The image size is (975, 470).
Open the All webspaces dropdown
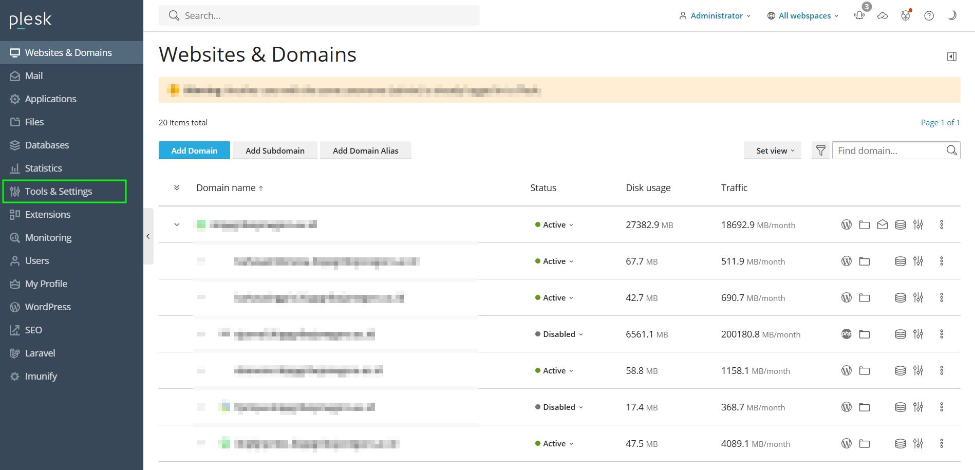[803, 15]
